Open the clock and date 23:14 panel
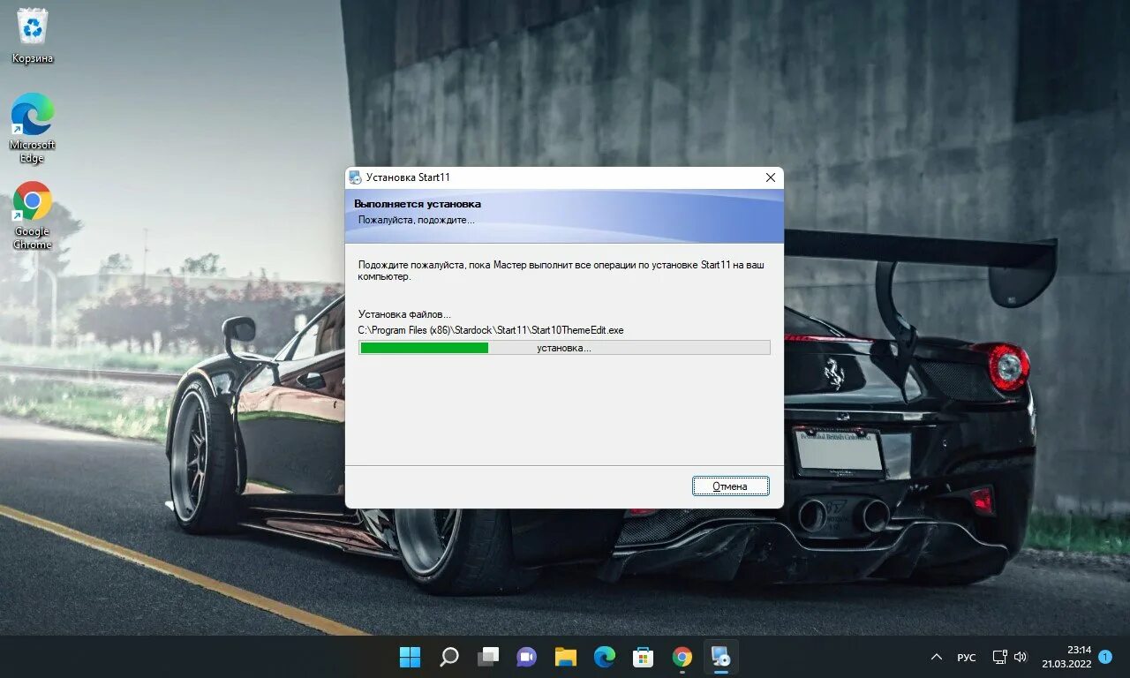 pos(1066,657)
